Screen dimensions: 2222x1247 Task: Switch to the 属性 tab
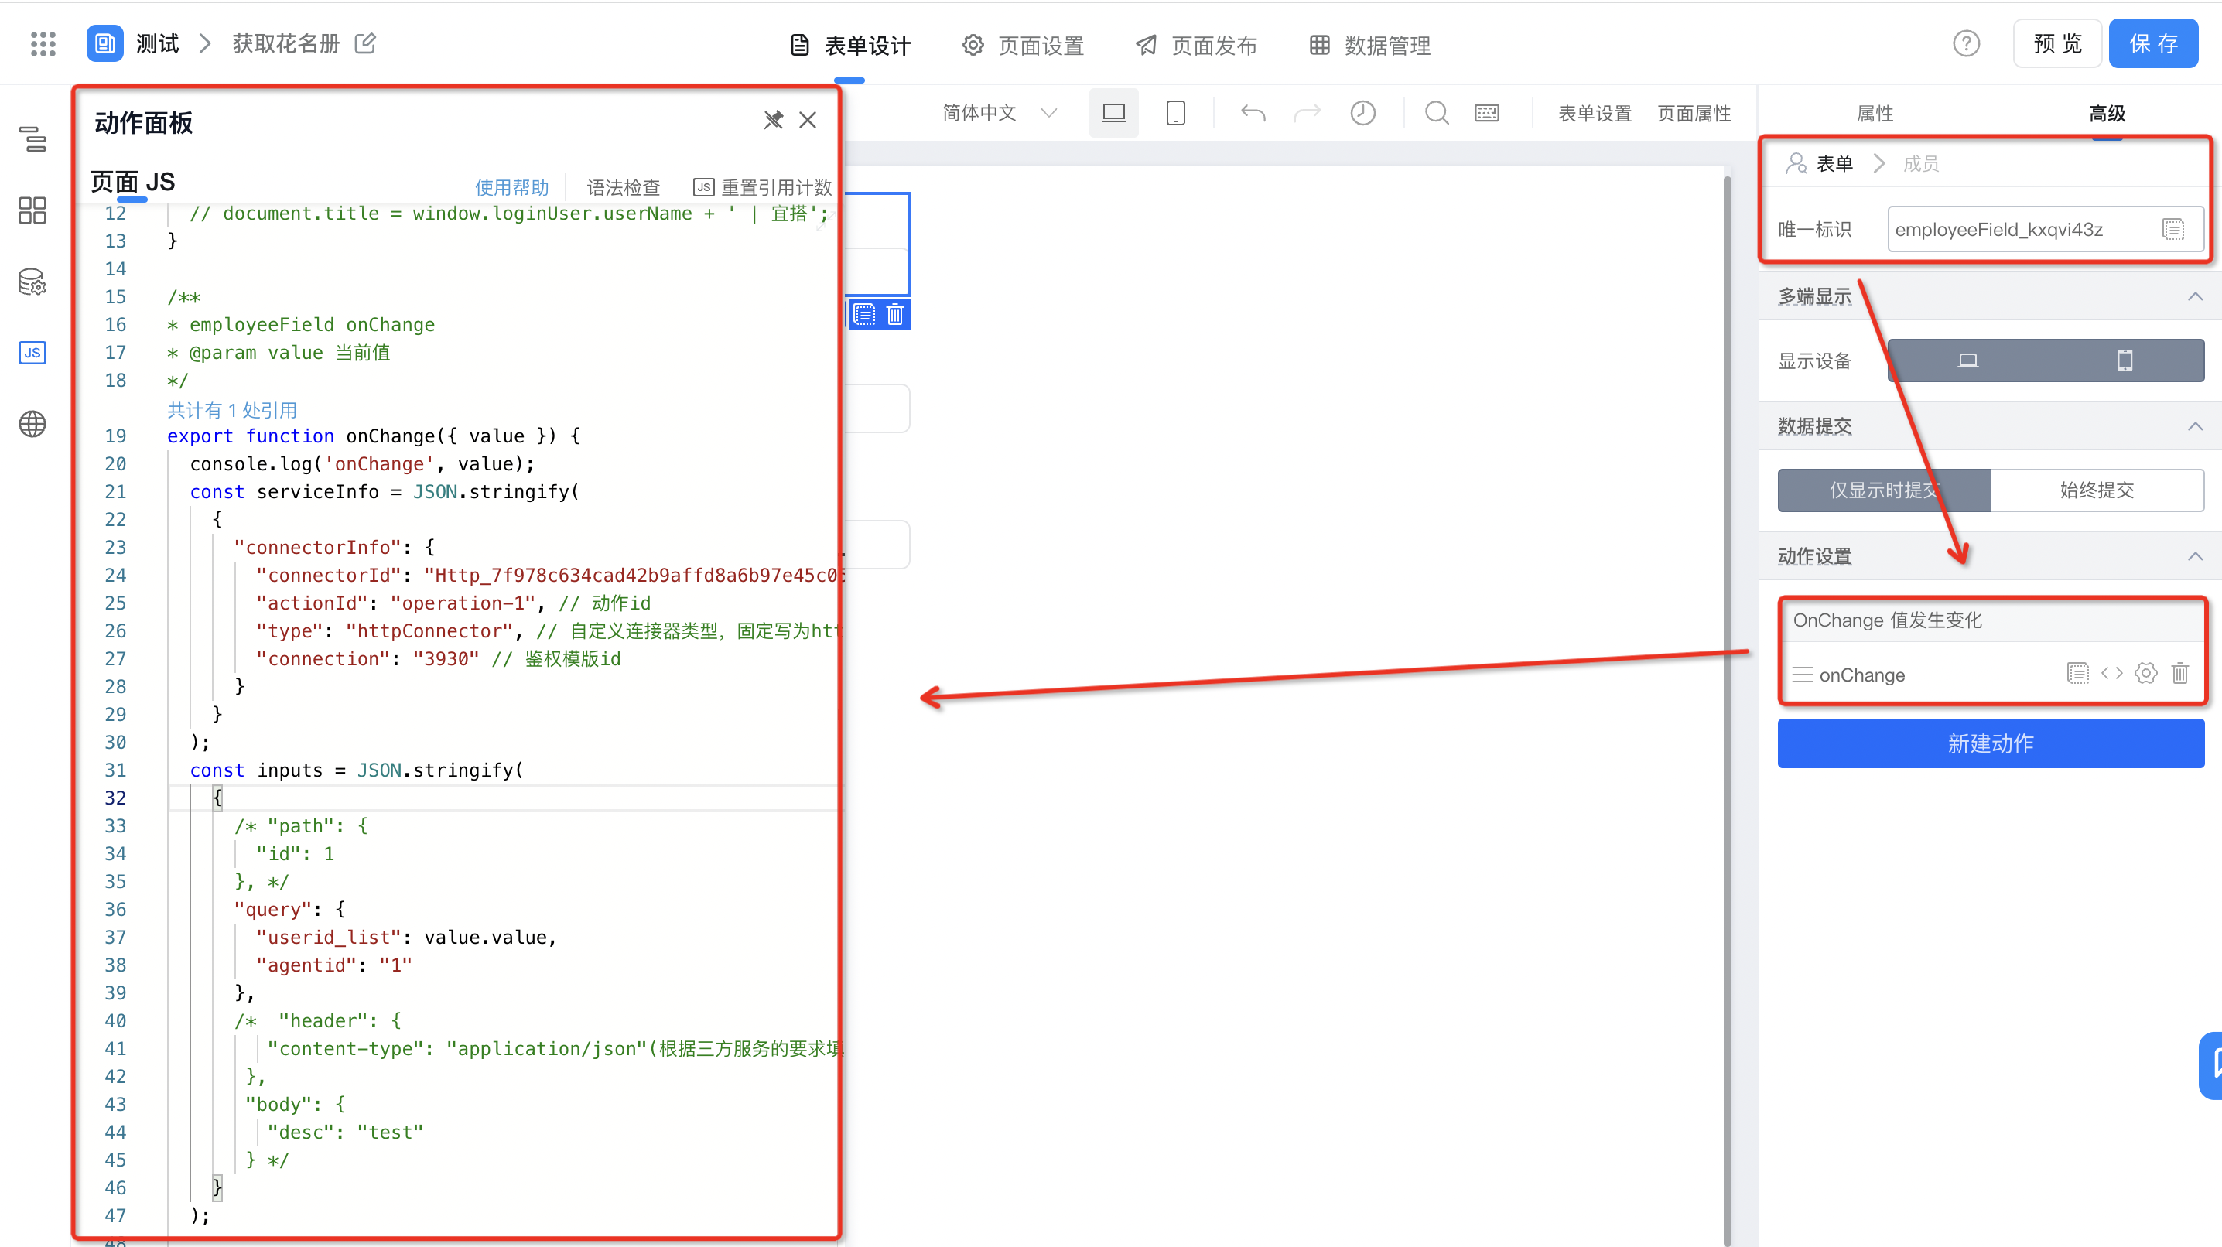coord(1875,113)
